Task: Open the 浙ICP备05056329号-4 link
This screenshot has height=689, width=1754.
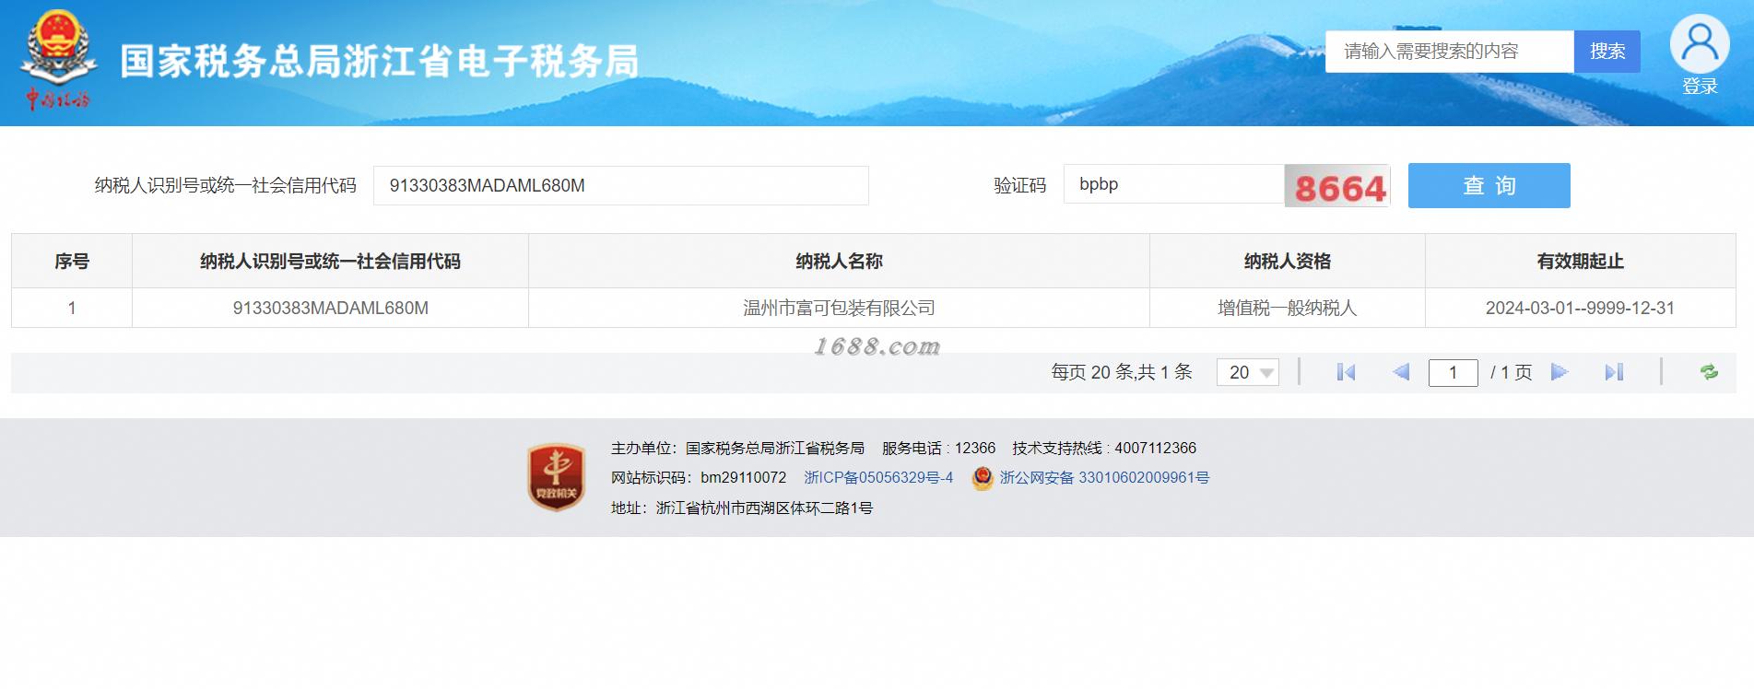Action: 878,477
